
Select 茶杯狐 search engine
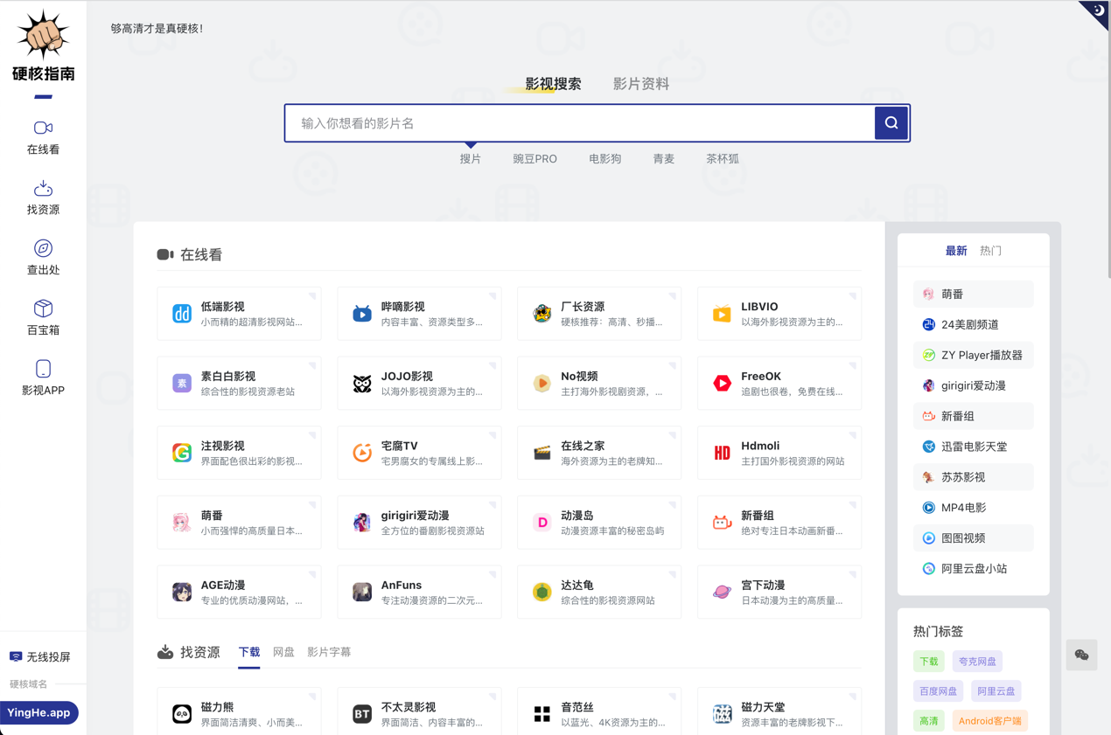tap(723, 159)
